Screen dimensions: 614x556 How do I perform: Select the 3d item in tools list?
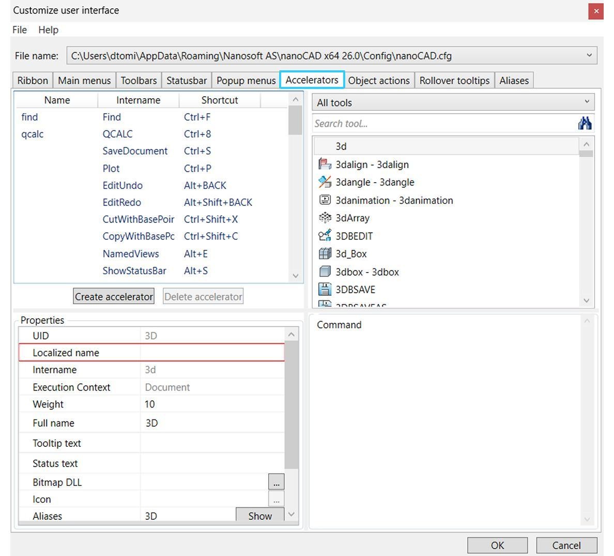click(x=446, y=146)
